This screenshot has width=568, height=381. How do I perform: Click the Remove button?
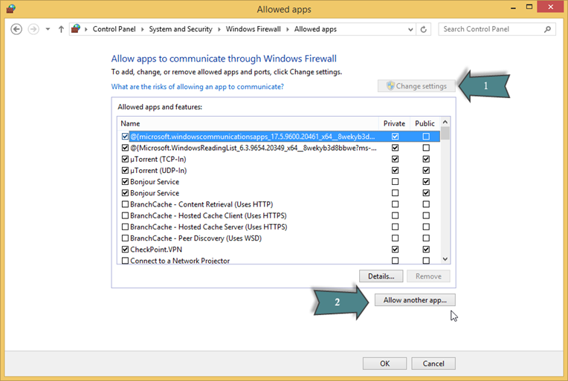coord(428,276)
